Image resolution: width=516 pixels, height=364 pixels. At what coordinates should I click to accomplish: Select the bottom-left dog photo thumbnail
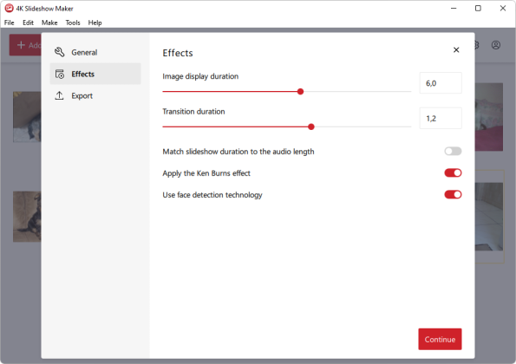pyautogui.click(x=27, y=217)
